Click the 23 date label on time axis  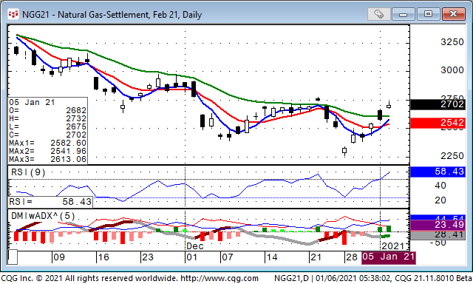coord(148,257)
